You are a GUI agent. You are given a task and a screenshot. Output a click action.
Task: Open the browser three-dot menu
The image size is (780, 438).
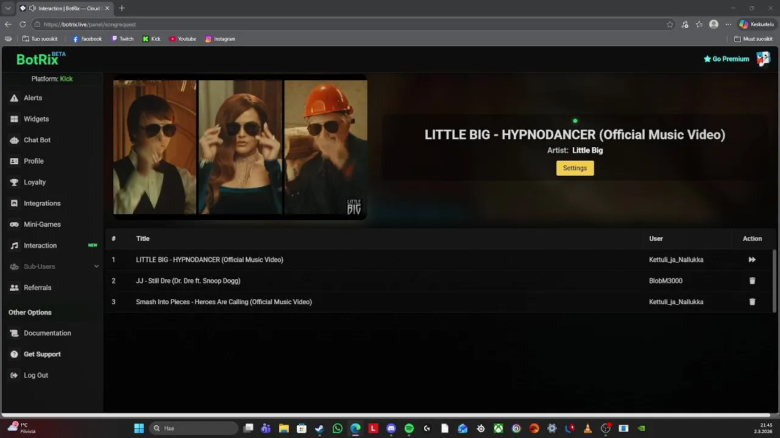(x=728, y=24)
